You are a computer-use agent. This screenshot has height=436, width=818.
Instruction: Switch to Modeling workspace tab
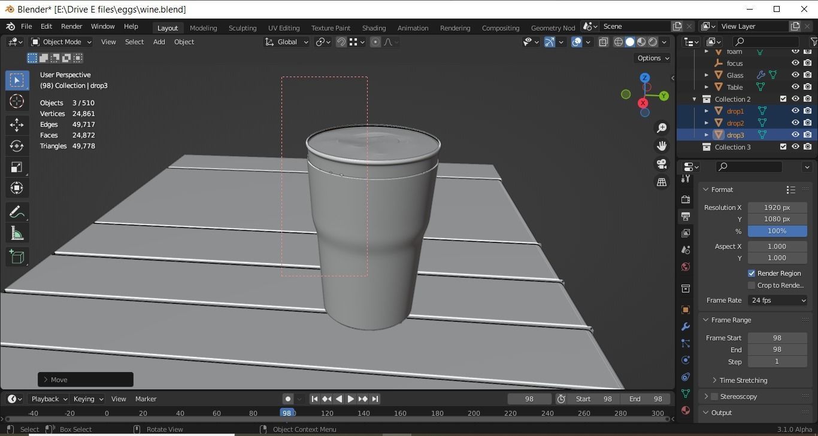(x=203, y=28)
